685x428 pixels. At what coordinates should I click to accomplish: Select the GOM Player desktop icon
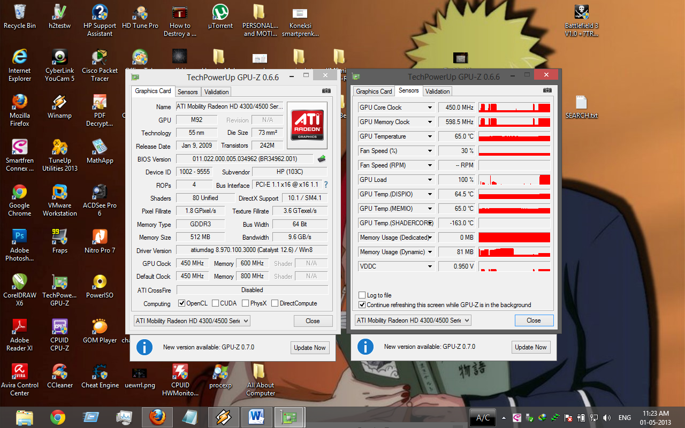(x=100, y=332)
